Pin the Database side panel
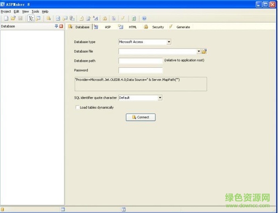This screenshot has height=213, width=279. (x=56, y=26)
